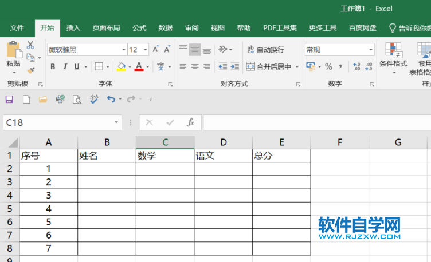Open merge options dropdown arrow
431x262 pixels.
pyautogui.click(x=297, y=67)
